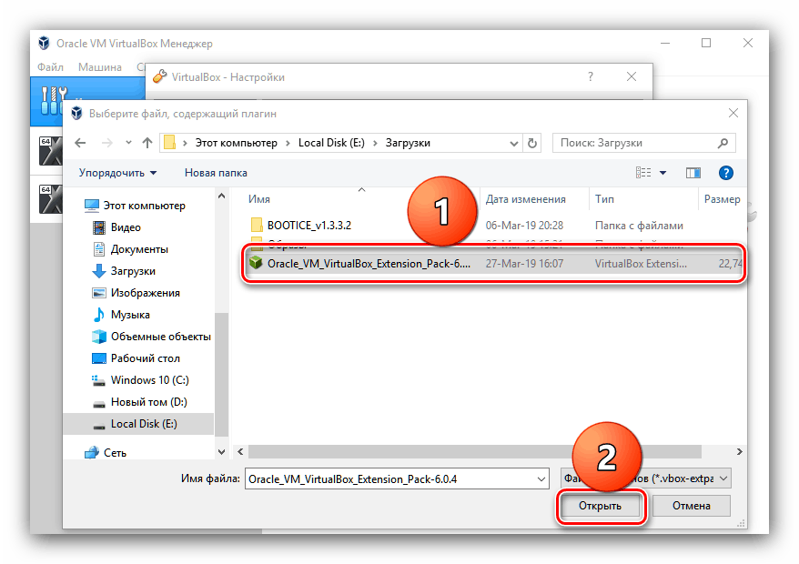Open the blue help question icon
This screenshot has height=564, width=799.
coord(725,173)
